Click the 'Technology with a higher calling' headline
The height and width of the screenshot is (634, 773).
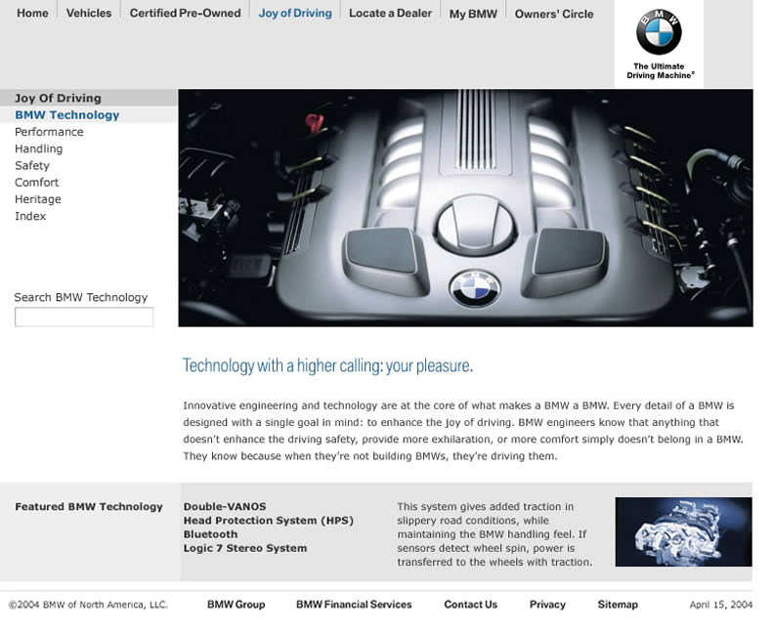pyautogui.click(x=327, y=365)
